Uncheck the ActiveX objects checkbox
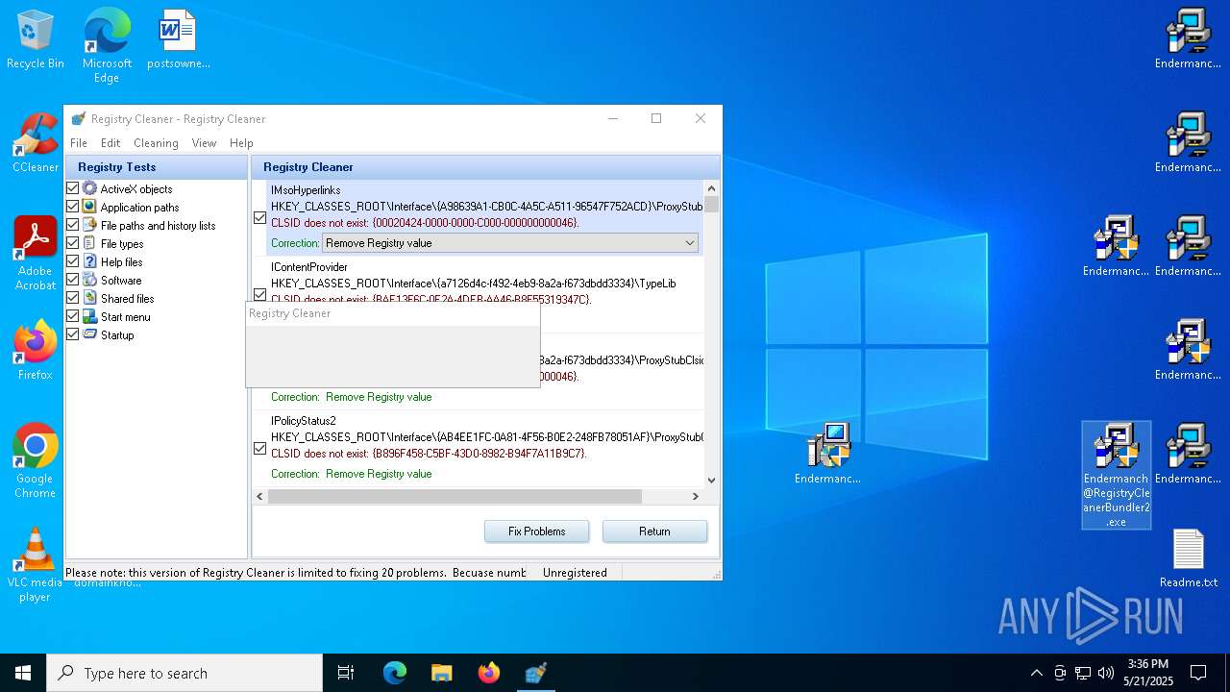Screen dimensions: 1230x692 73,188
